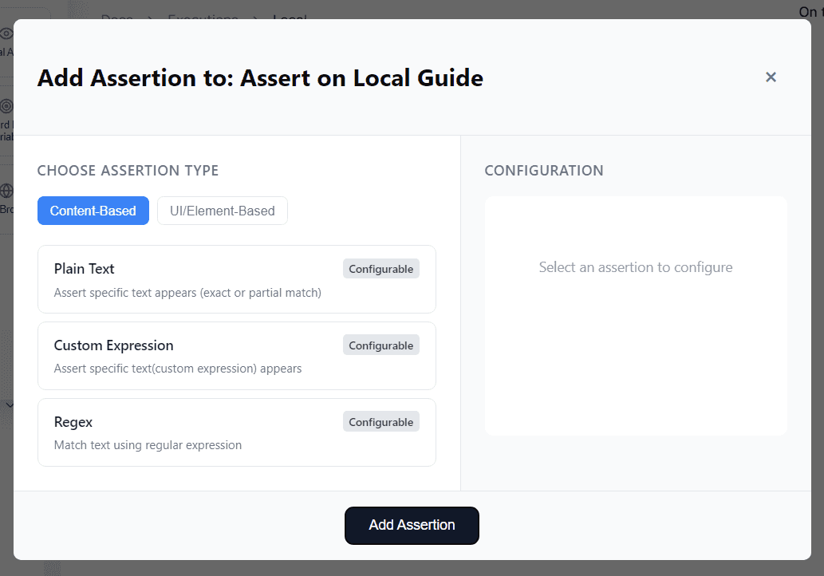The width and height of the screenshot is (824, 576).
Task: Switch to UI/Element-Based assertions
Action: (222, 211)
